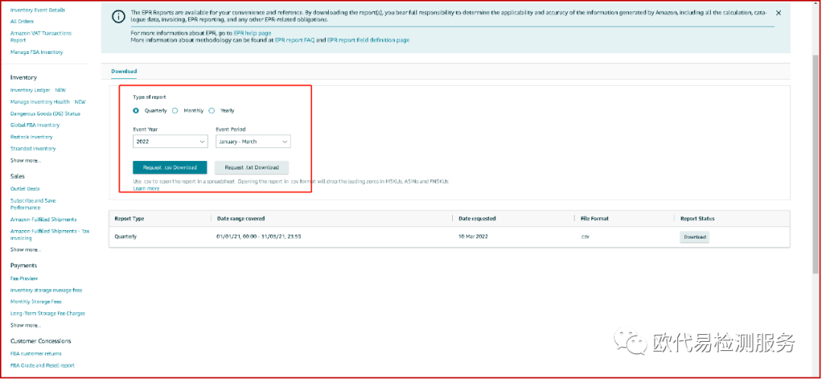Image resolution: width=822 pixels, height=379 pixels.
Task: Open Dangerous Goods (DG) Status
Action: point(45,114)
